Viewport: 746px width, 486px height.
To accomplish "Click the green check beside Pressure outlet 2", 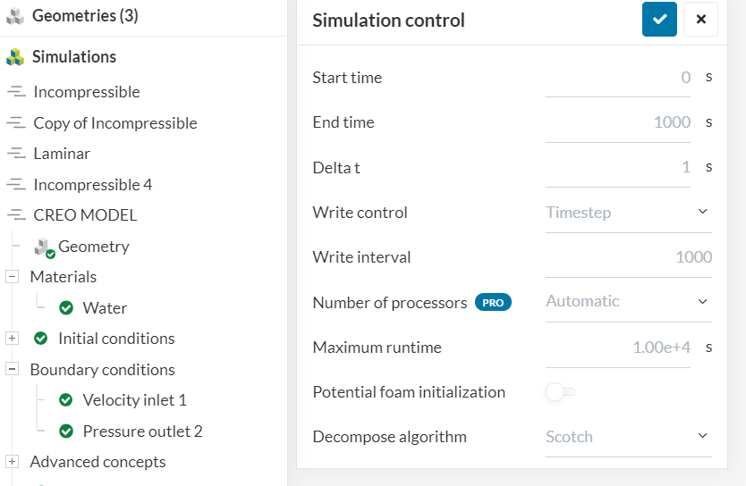I will [66, 432].
